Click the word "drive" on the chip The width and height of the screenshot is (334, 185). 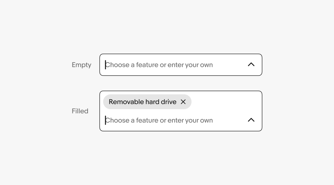click(168, 102)
